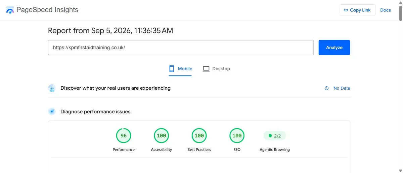Click the PageSpeed Insights logo icon
This screenshot has height=173, width=403.
coord(10,10)
